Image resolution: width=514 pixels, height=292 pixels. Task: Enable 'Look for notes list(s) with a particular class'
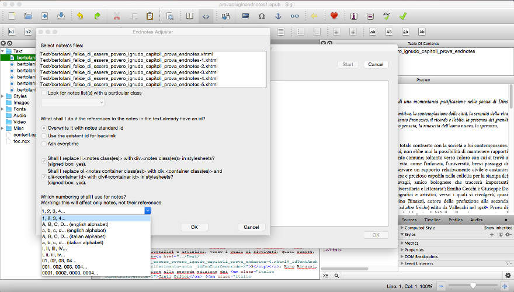44,93
